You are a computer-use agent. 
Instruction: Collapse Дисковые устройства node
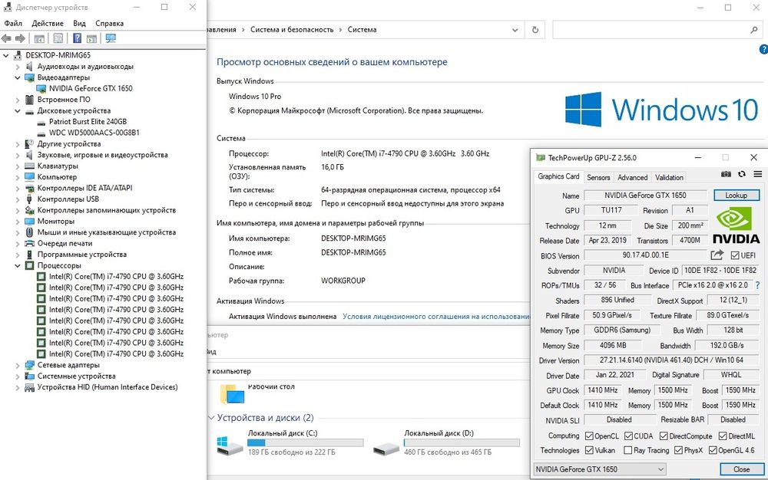pos(18,110)
